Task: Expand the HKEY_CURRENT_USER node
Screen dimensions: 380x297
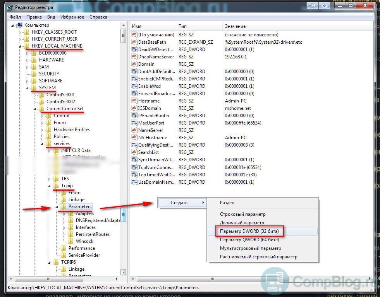Action: click(20, 39)
